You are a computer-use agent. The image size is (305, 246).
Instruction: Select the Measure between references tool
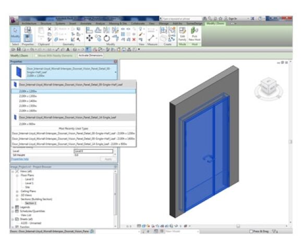[151, 38]
